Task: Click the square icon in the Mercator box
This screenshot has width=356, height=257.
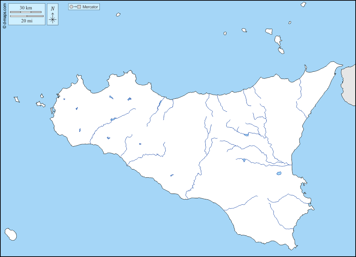Action: point(79,7)
